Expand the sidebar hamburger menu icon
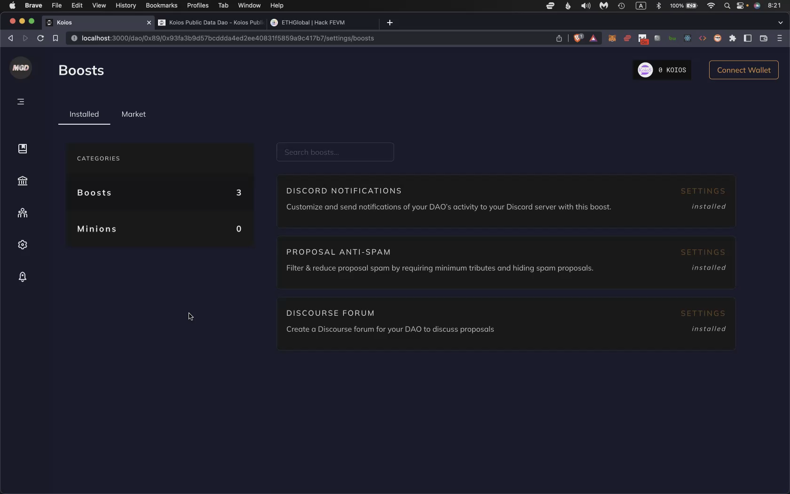 [x=21, y=102]
